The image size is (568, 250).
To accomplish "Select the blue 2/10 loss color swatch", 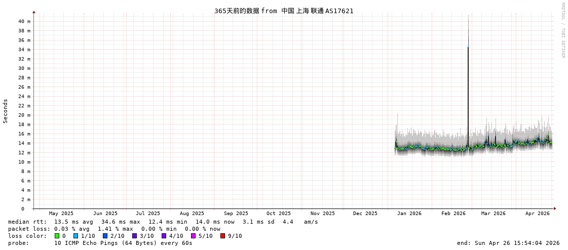I will (105, 236).
